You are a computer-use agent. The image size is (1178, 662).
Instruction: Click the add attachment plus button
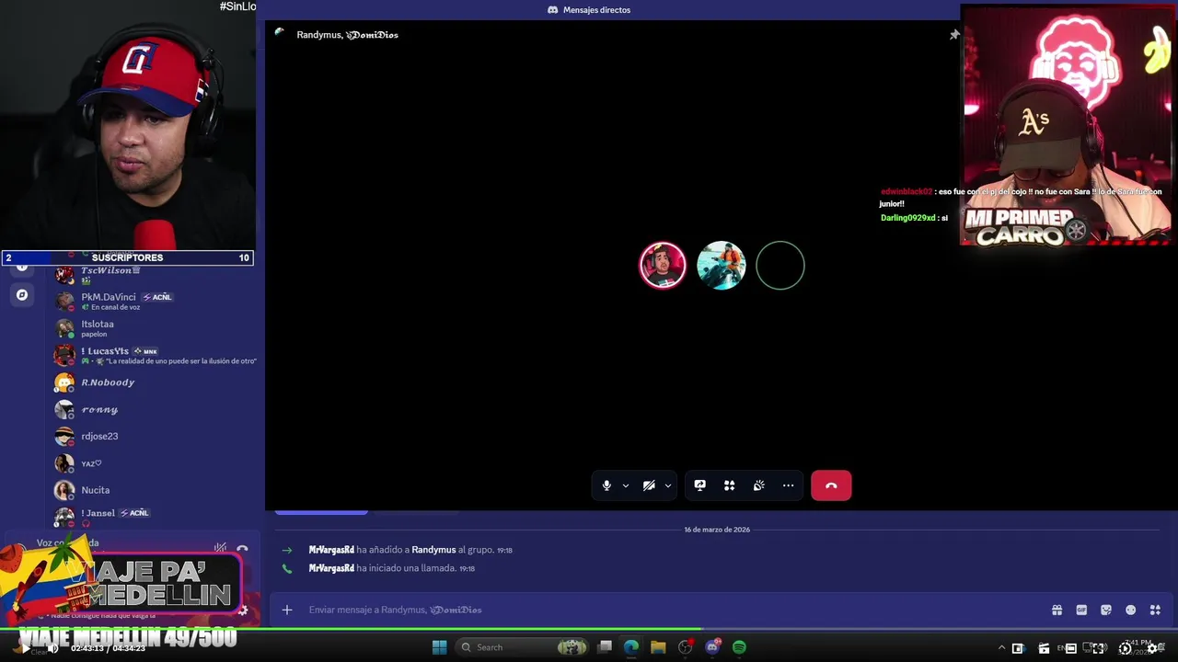[x=287, y=610]
